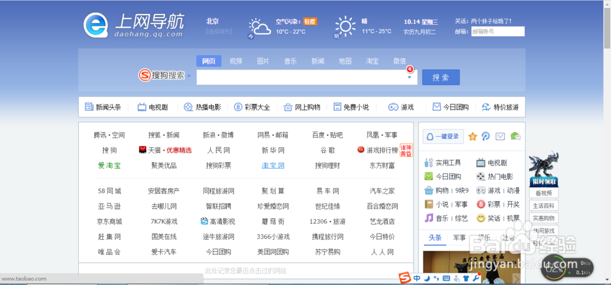Screen dimensions: 611x285
Task: Click 选择城市 to choose city
Action: tap(219, 31)
